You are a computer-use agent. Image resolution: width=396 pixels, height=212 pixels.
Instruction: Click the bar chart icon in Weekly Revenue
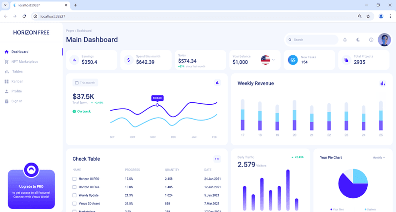[x=382, y=83]
